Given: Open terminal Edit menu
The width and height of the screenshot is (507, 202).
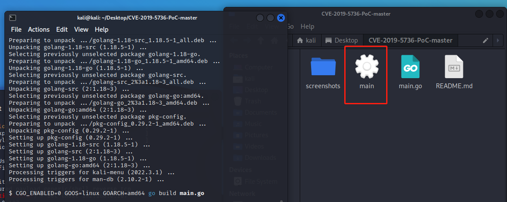Looking at the screenshot, I should tap(62, 29).
